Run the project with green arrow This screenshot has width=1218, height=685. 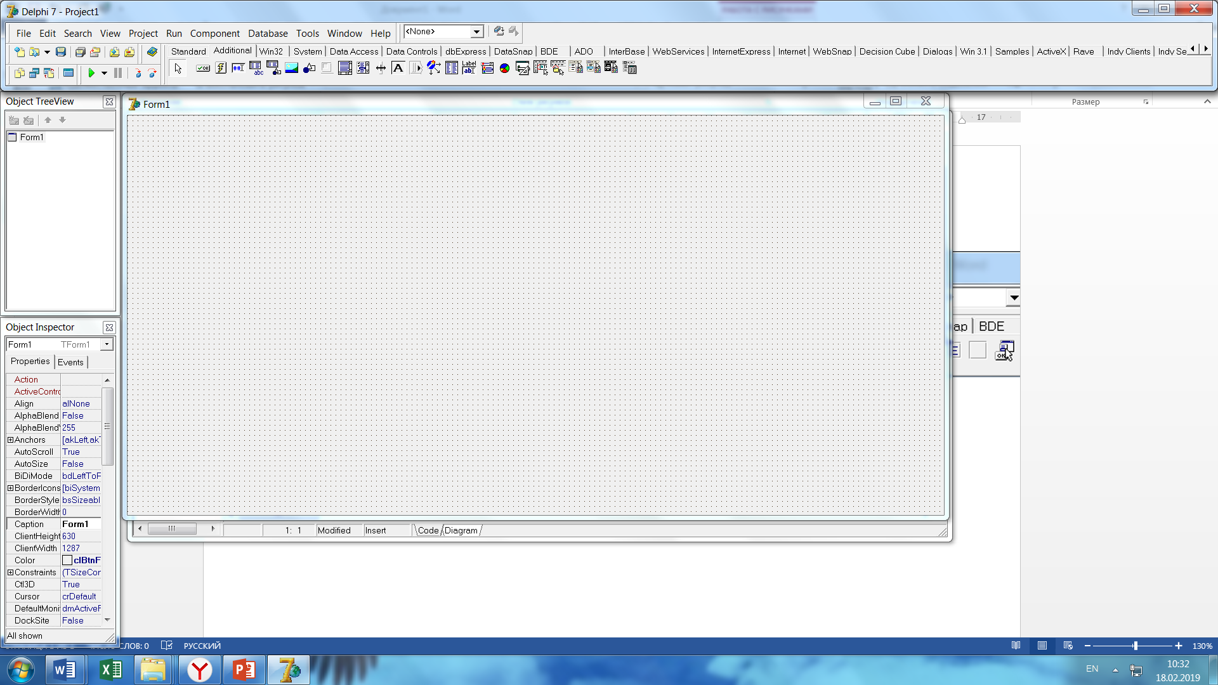click(91, 73)
